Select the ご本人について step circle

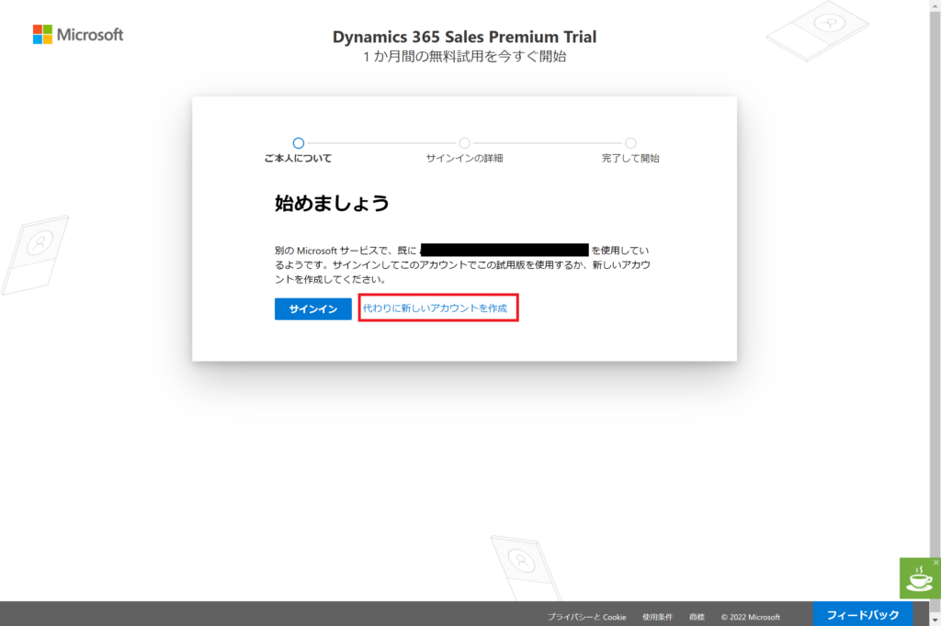(299, 142)
